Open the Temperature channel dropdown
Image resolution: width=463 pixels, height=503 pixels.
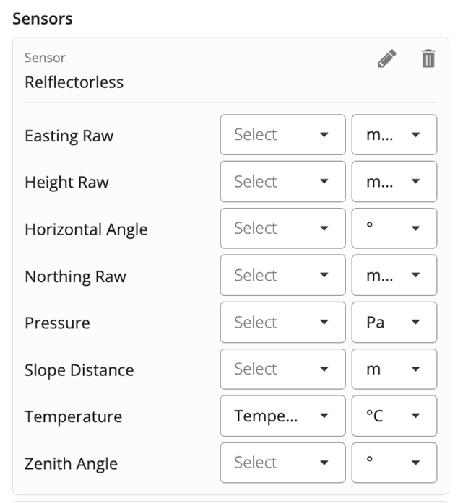[283, 416]
